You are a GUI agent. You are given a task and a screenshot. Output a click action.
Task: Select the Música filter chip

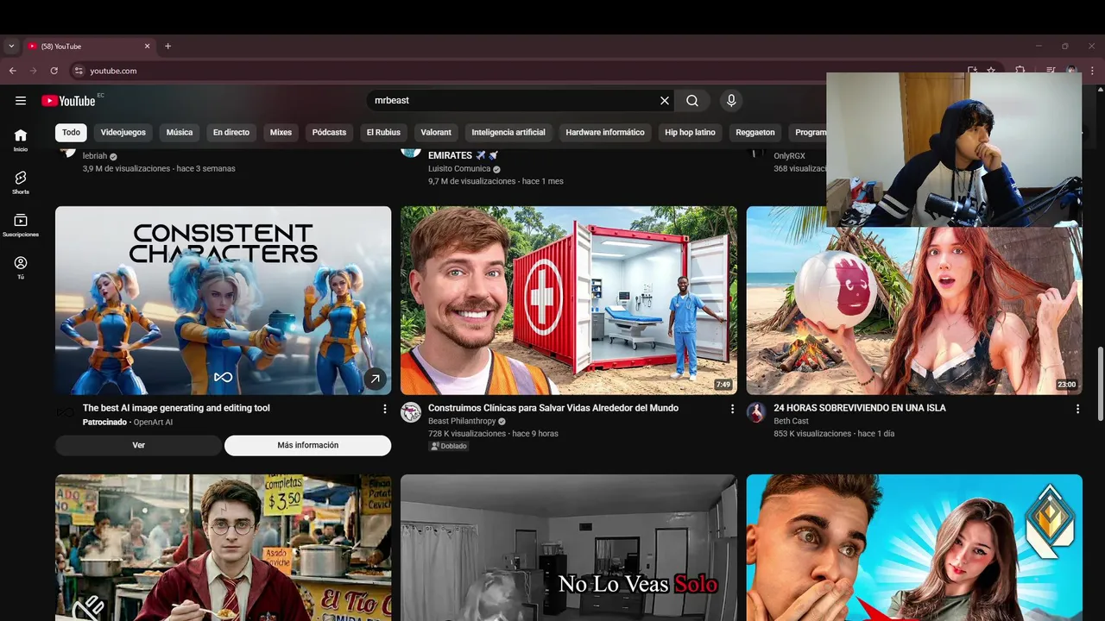pos(180,132)
